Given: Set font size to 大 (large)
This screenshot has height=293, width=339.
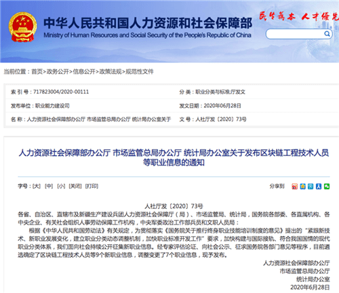Looking at the screenshot, I should point(37,186).
